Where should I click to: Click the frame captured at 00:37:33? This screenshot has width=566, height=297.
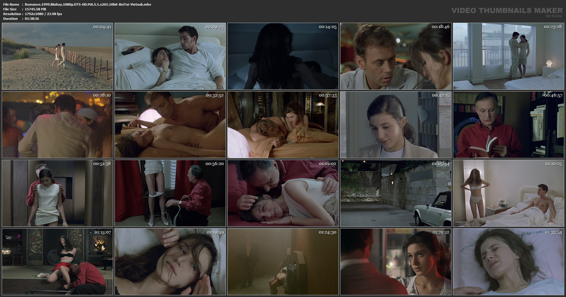click(283, 125)
